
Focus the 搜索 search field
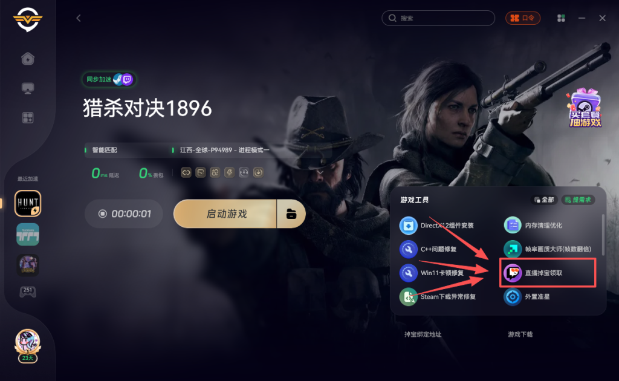point(438,18)
